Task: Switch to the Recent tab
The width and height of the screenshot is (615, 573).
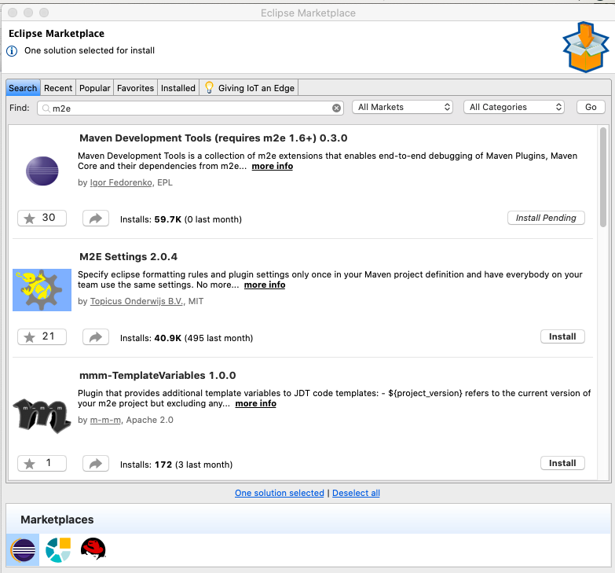Action: [58, 88]
